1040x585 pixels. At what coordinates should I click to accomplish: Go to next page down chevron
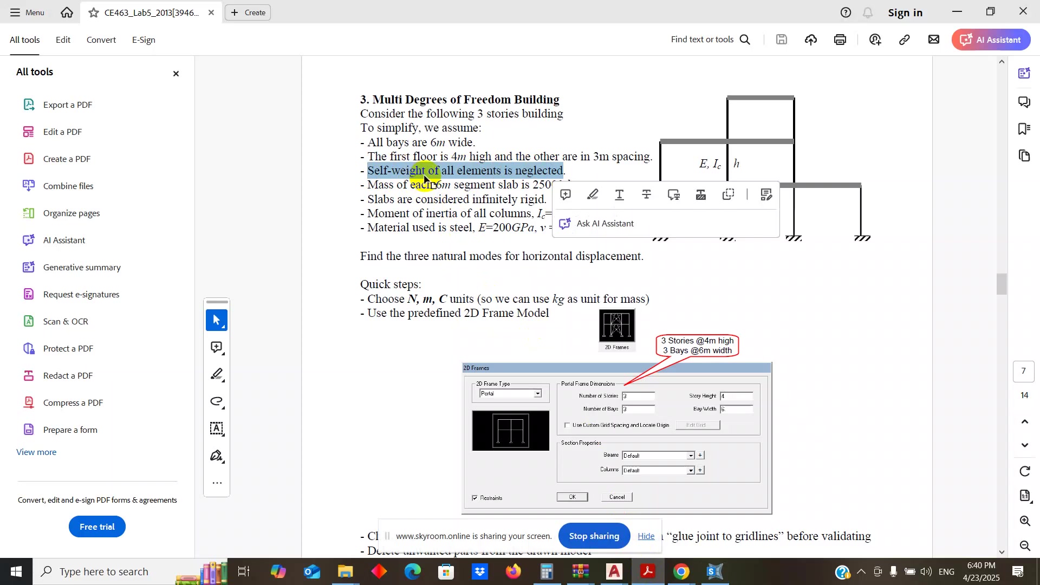1025,445
